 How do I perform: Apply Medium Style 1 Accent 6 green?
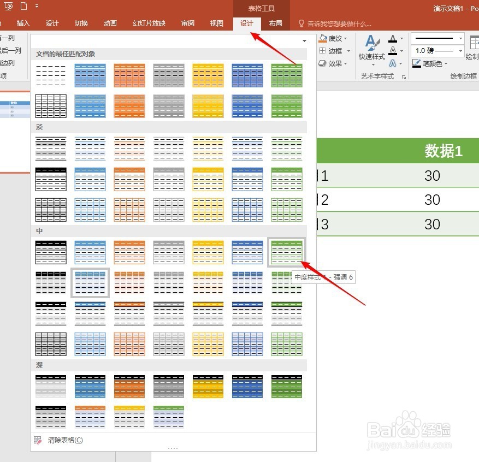tap(287, 252)
